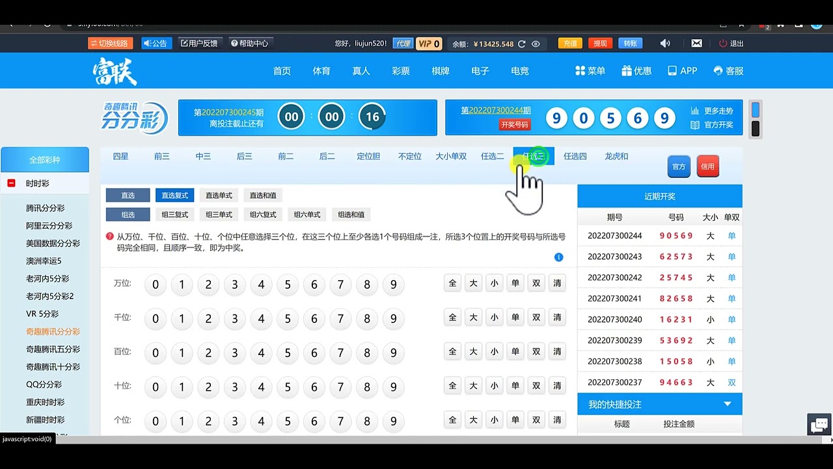
Task: Open 体育 in navigation
Action: [x=321, y=71]
